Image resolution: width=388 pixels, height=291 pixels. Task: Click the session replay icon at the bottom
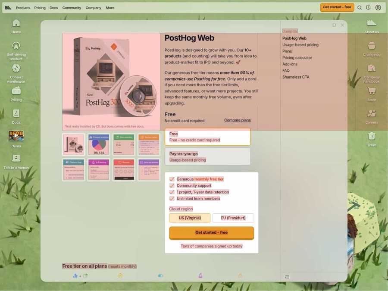tap(120, 275)
